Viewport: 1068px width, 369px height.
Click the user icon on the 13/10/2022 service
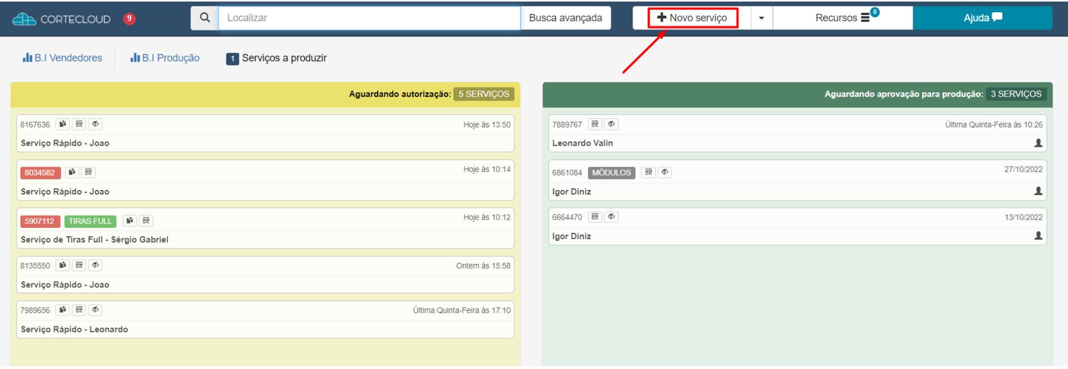[1038, 236]
